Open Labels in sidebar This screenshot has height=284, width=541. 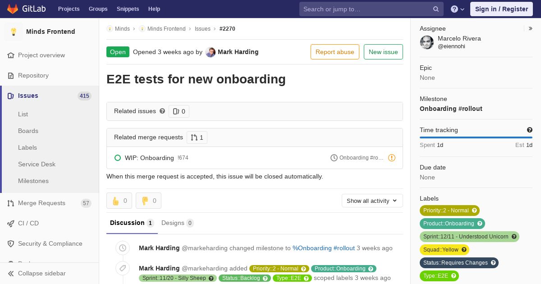coord(28,147)
